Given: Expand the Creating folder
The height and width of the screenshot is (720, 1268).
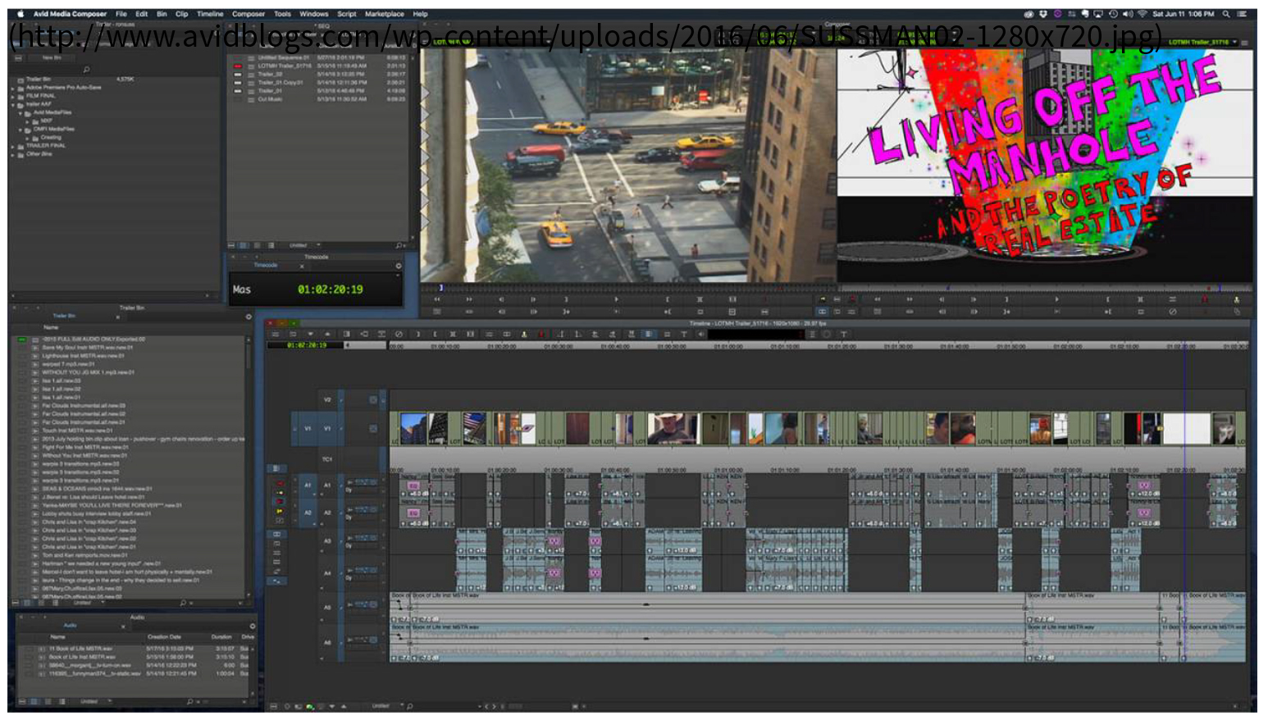Looking at the screenshot, I should pyautogui.click(x=29, y=138).
